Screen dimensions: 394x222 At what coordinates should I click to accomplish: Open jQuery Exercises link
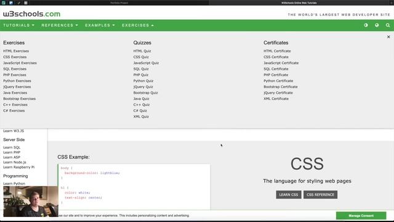coord(17,86)
